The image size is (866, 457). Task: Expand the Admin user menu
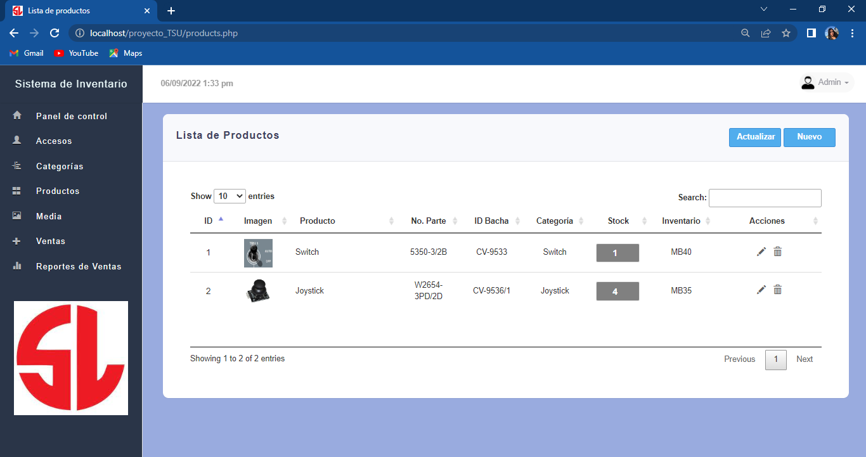click(827, 82)
